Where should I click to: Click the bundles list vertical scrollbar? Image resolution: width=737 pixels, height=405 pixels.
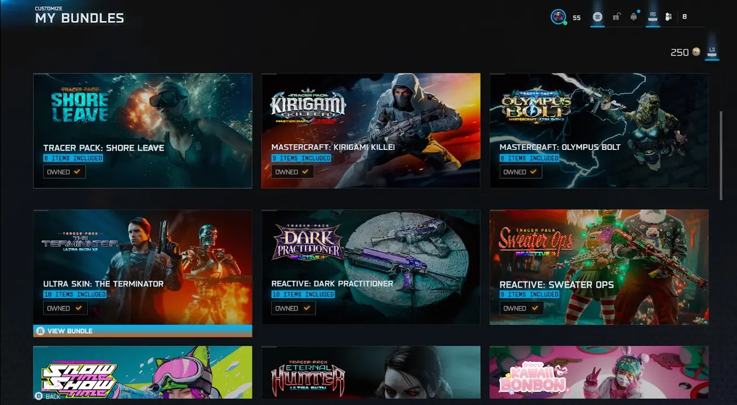[721, 155]
